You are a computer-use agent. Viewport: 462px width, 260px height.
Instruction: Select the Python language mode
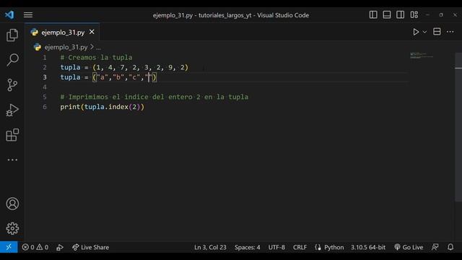[x=329, y=247]
